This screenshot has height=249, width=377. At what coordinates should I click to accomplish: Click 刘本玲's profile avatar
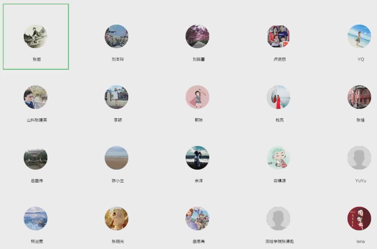click(116, 36)
